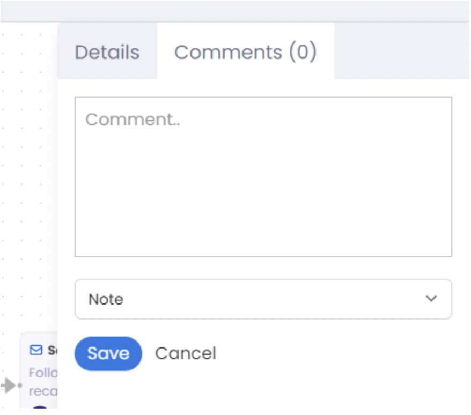The width and height of the screenshot is (471, 415).
Task: Click the gray arrow connector icon
Action: [x=8, y=385]
